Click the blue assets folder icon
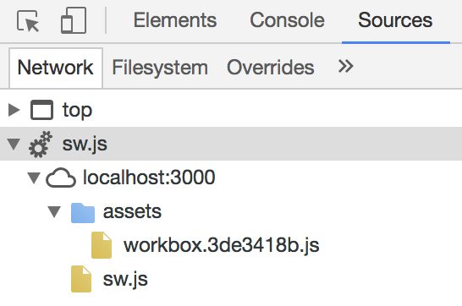This screenshot has width=462, height=306. coord(83,212)
